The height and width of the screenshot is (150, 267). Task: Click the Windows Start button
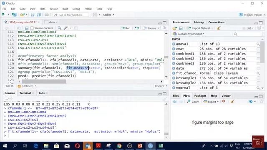point(5,146)
